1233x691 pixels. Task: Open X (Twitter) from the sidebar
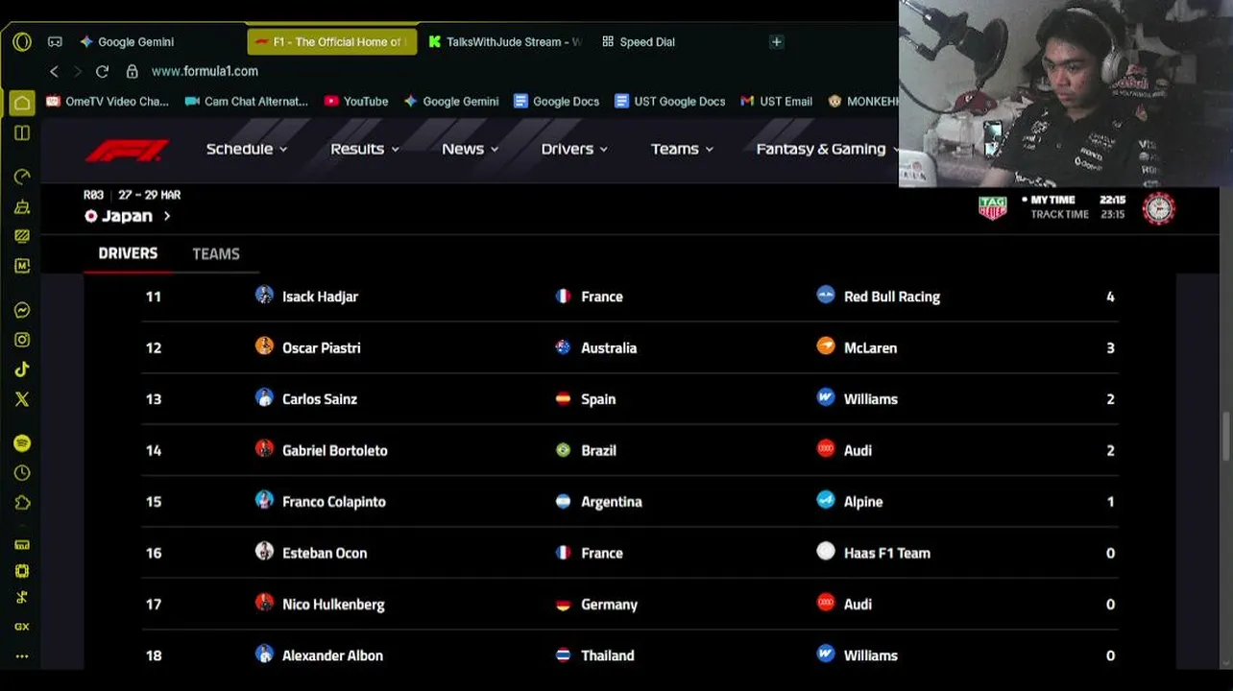coord(22,399)
